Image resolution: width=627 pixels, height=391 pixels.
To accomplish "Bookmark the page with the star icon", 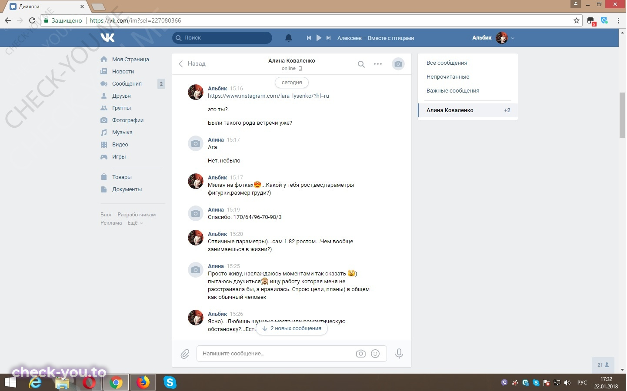I will pyautogui.click(x=577, y=20).
